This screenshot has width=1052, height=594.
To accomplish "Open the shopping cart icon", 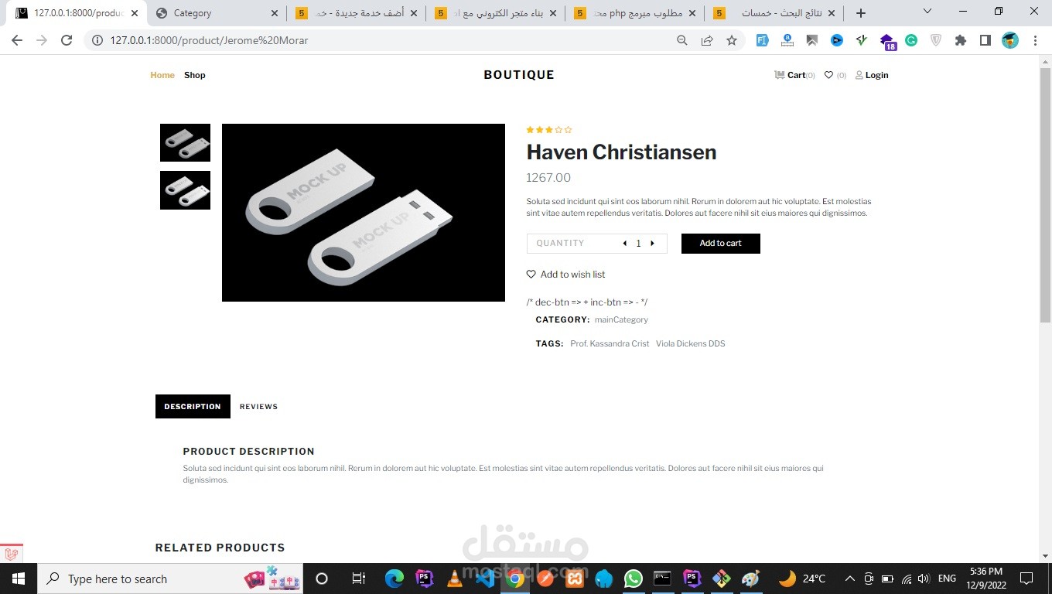I will click(780, 75).
